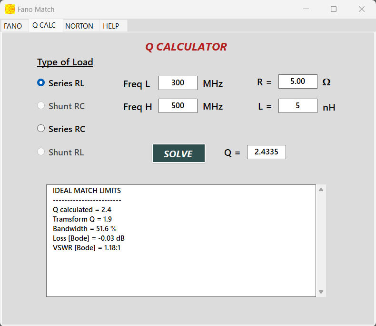Switch to the FANO tab
Image resolution: width=376 pixels, height=326 pixels.
pos(13,26)
